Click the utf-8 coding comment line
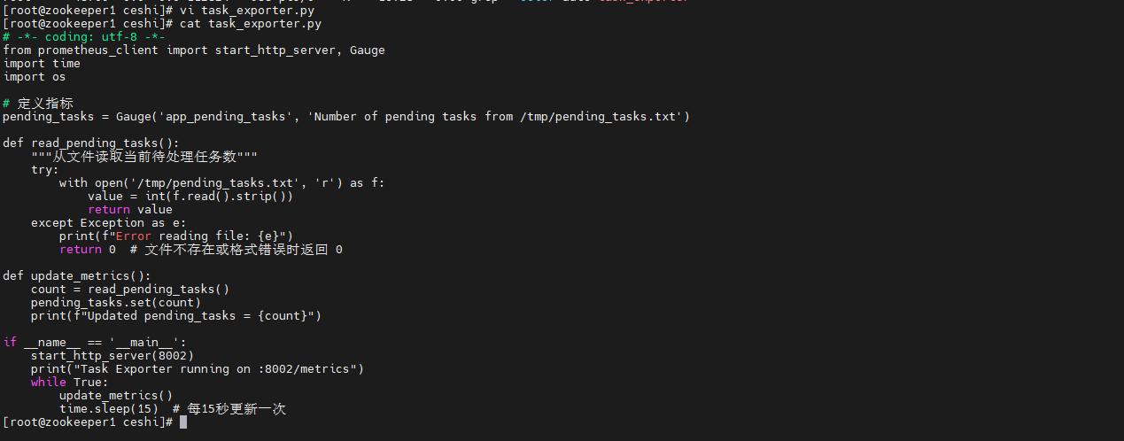Screen dimensions: 1124x441 click(x=84, y=36)
